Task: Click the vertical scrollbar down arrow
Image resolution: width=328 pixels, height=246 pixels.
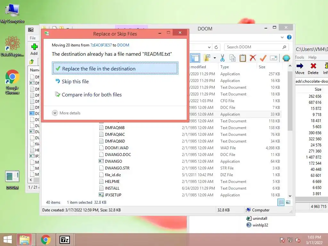Action: (x=290, y=196)
